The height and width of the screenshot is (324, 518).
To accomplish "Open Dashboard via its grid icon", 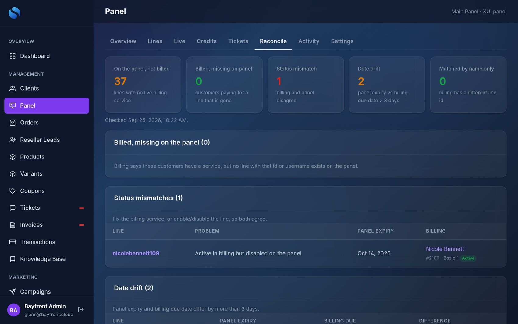I will click(x=12, y=56).
